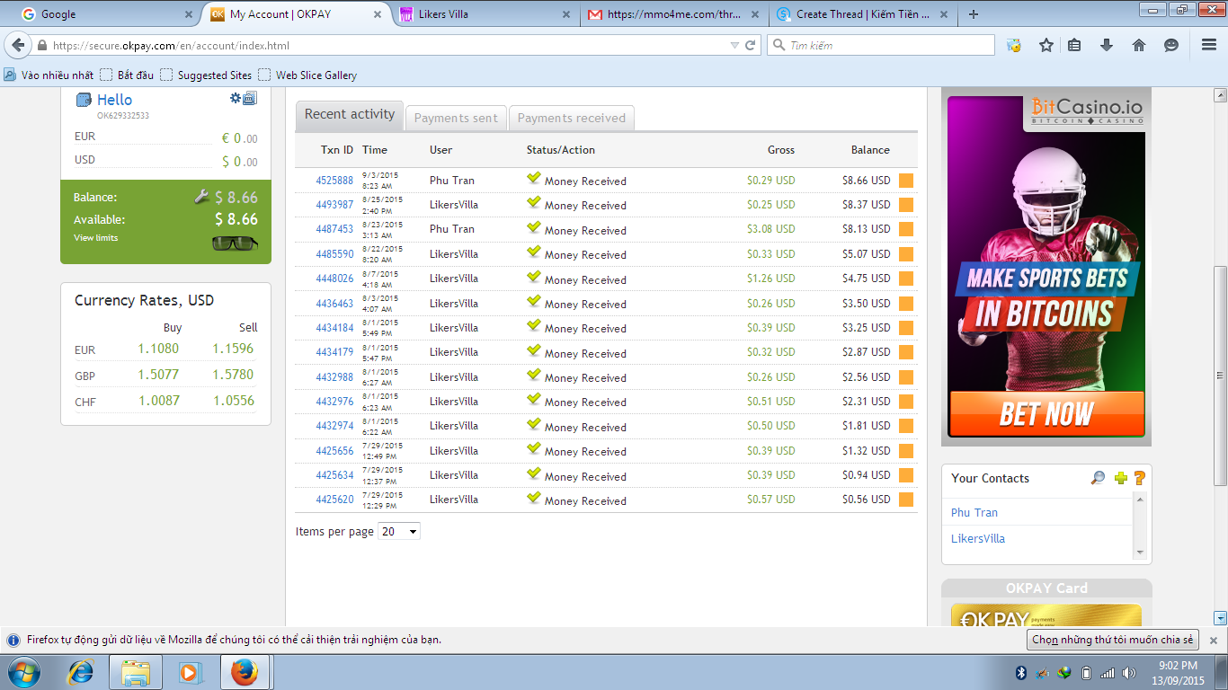Click the orange square for transaction 4448026

pos(906,279)
